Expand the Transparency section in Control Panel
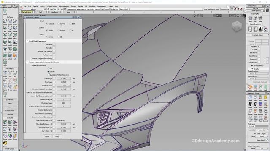 (252, 65)
